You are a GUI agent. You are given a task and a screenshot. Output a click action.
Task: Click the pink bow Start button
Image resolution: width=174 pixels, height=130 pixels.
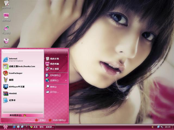[x=5, y=127]
